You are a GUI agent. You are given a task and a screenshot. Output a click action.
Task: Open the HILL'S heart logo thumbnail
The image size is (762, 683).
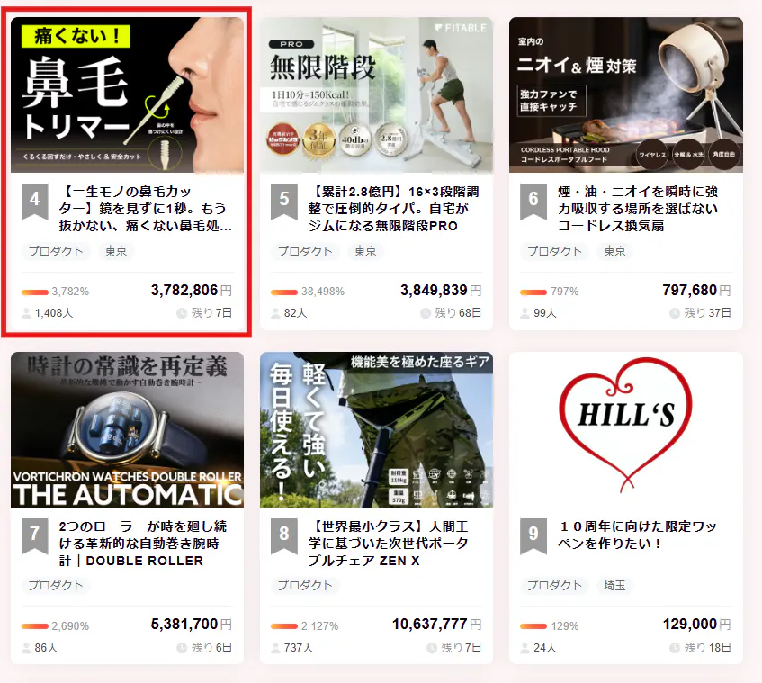click(x=625, y=430)
